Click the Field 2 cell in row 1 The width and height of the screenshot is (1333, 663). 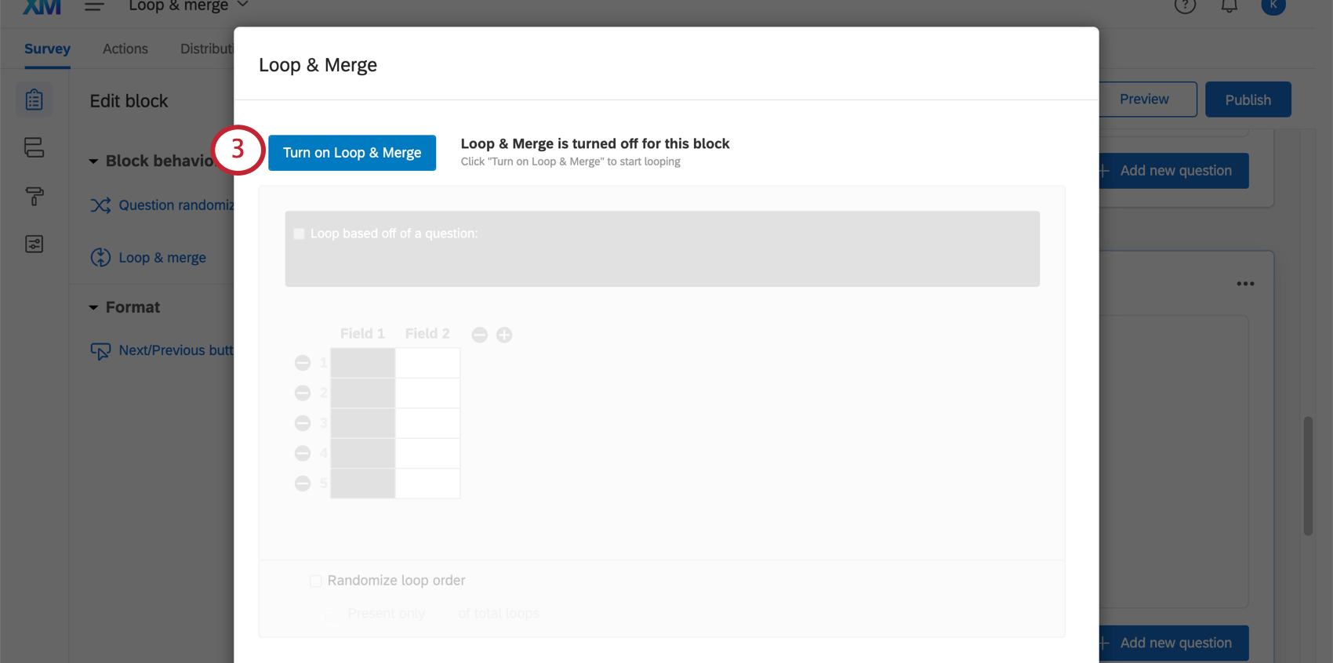tap(427, 364)
